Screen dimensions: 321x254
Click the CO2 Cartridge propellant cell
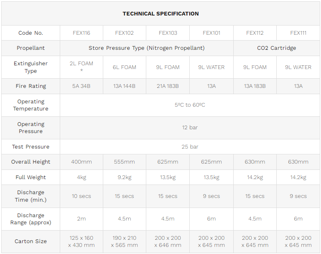(276, 48)
